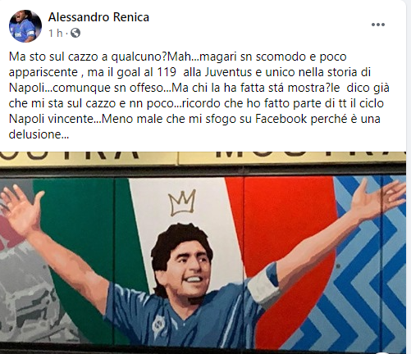This screenshot has height=354, width=411.
Task: Open the attached mural photo
Action: tap(203, 252)
